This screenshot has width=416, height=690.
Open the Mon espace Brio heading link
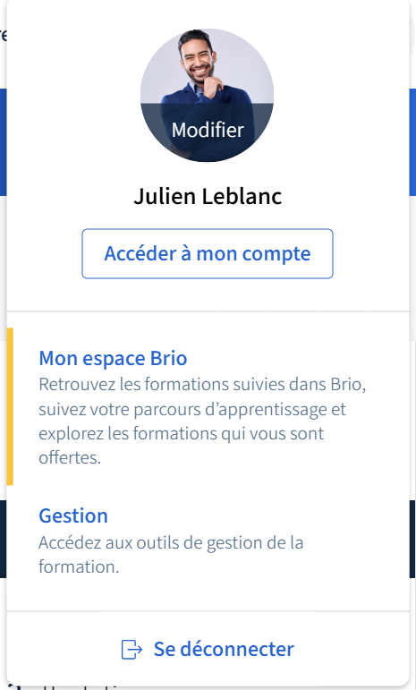113,358
